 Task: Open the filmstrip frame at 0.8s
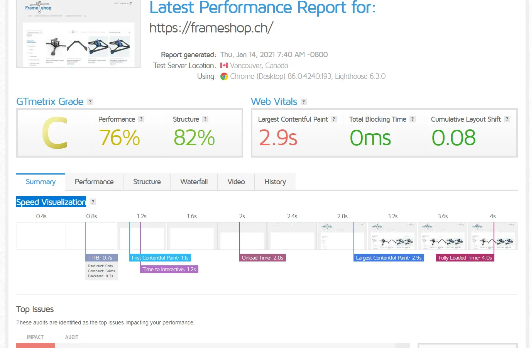pos(91,236)
